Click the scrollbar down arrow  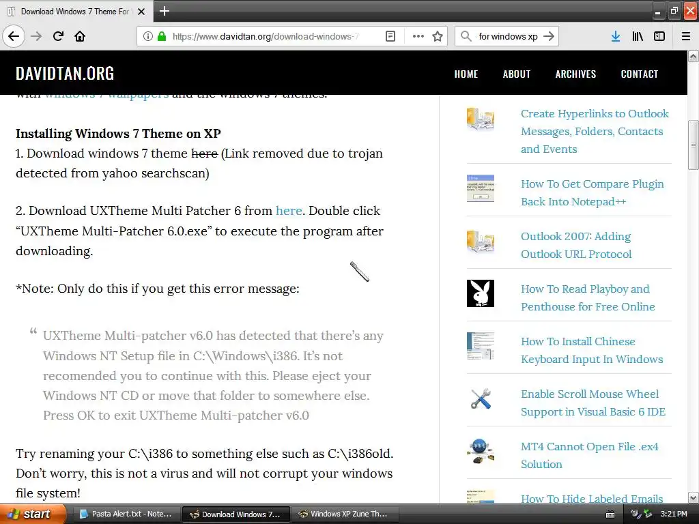694,497
